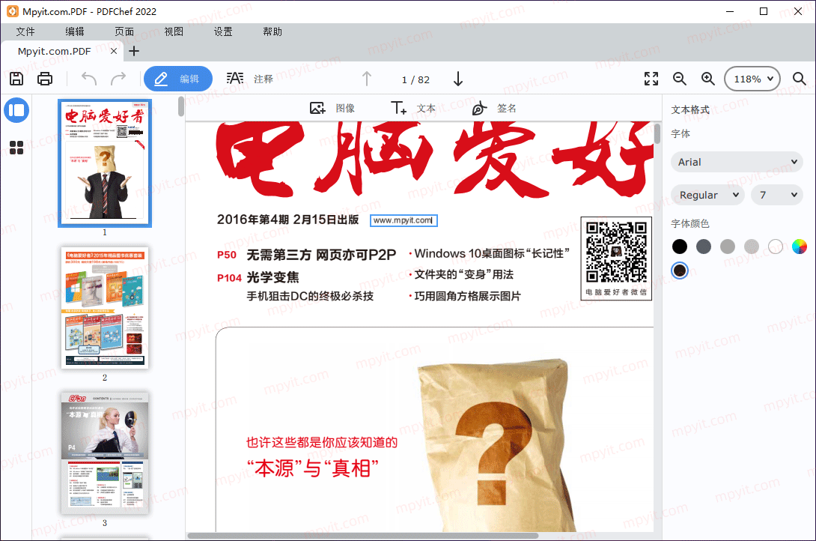Activate the 编辑 edit mode button
816x541 pixels.
coord(178,79)
